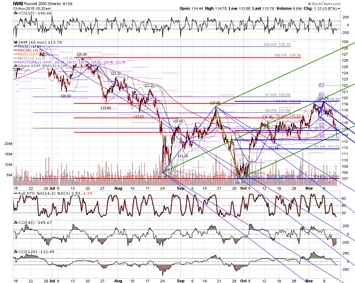This screenshot has height=283, width=355.
Task: Click the 126.38 price high annotation
Action: (82, 54)
